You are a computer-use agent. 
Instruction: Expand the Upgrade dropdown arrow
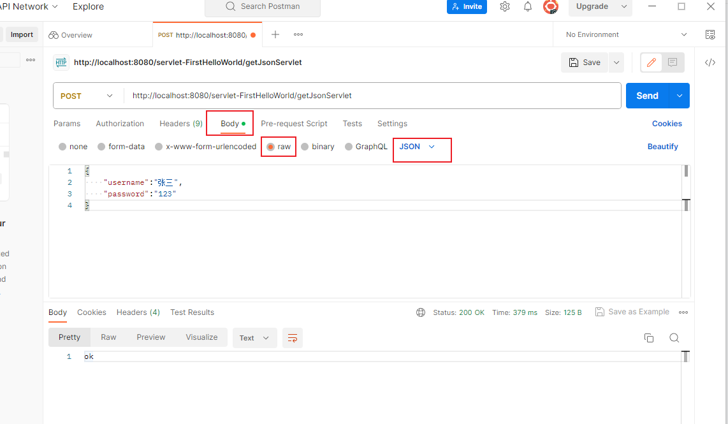click(x=624, y=6)
